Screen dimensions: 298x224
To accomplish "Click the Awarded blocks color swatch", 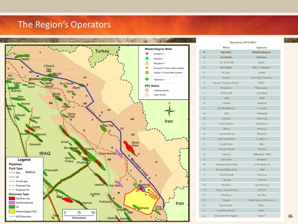I will 147,90.
